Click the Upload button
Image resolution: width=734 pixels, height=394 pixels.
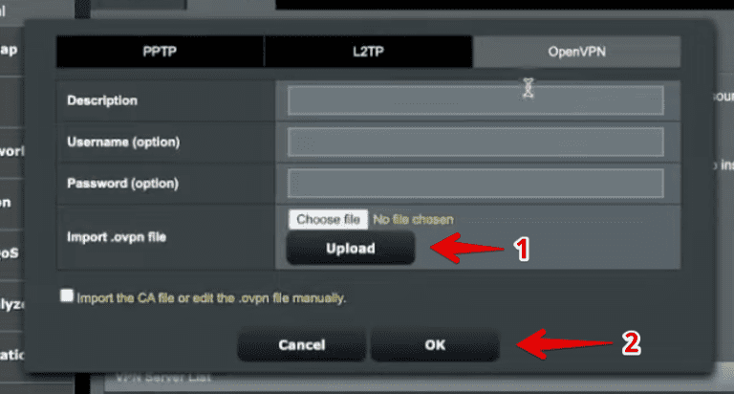point(350,248)
